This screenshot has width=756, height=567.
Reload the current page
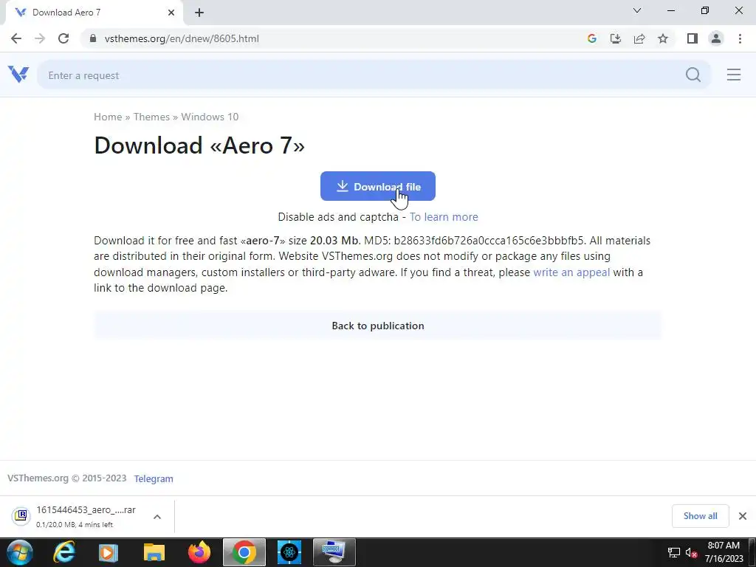(63, 38)
